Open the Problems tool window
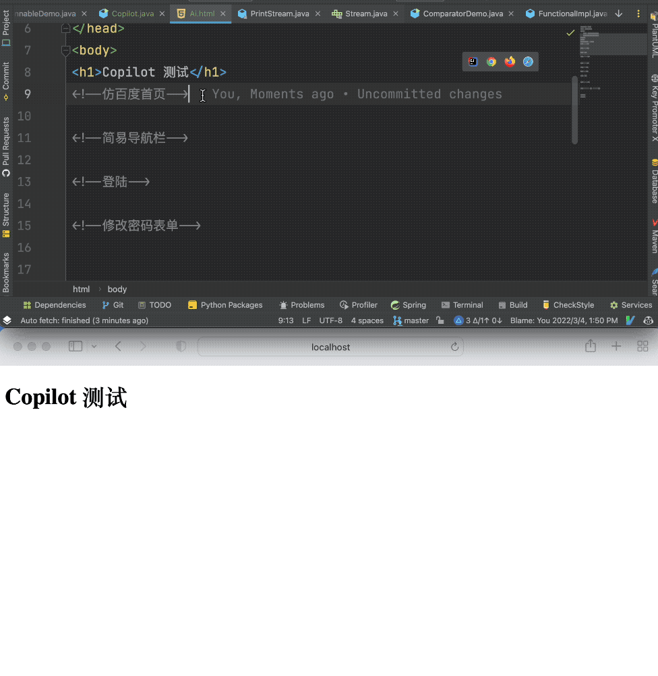The image size is (658, 676). (x=302, y=305)
